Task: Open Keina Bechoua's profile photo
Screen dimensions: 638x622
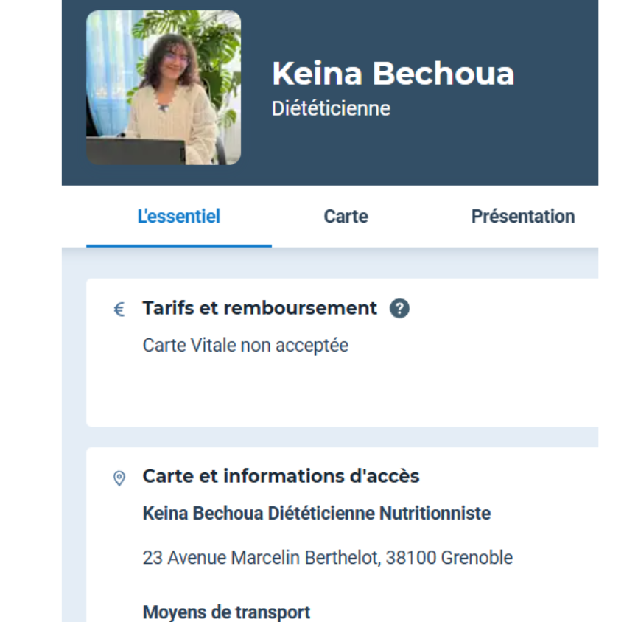Action: (164, 88)
